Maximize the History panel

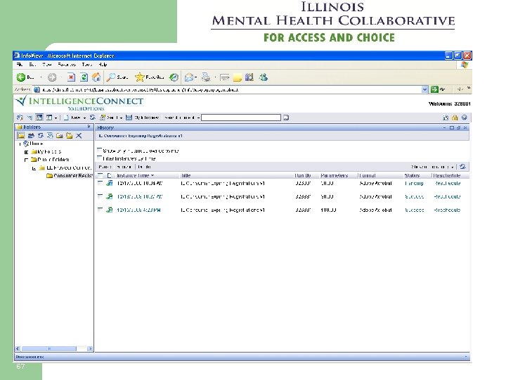pos(452,128)
